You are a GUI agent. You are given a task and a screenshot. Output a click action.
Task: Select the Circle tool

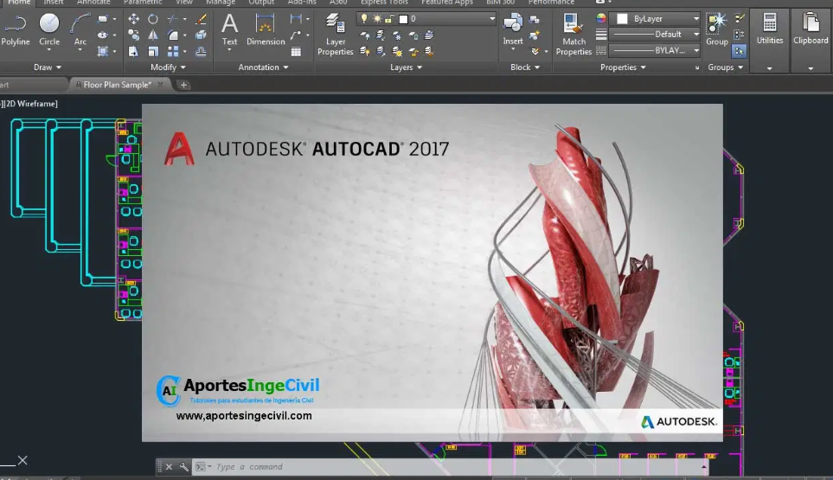(x=49, y=28)
